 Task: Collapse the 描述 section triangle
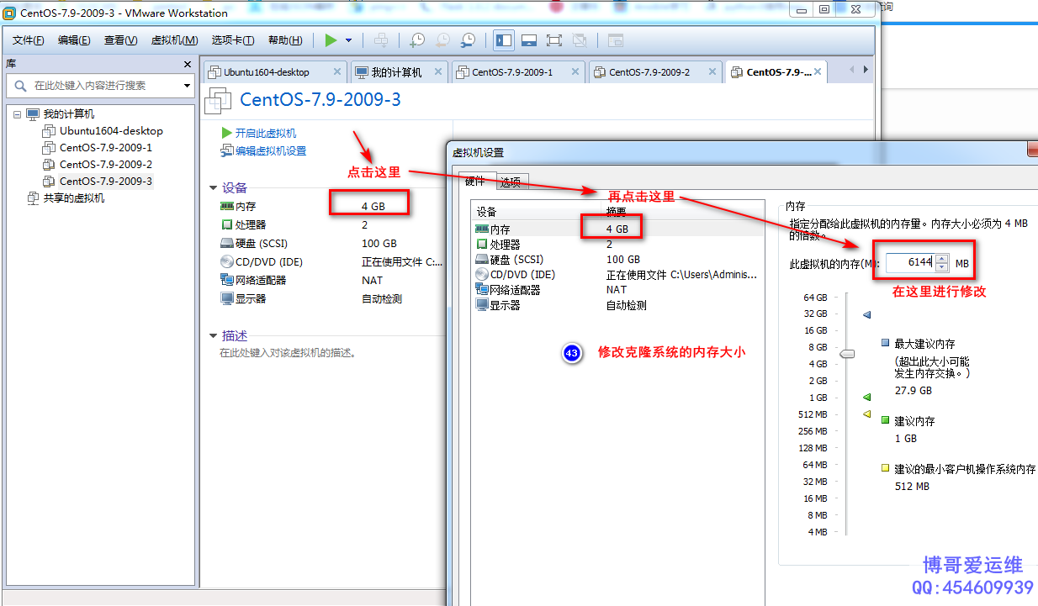pyautogui.click(x=213, y=336)
